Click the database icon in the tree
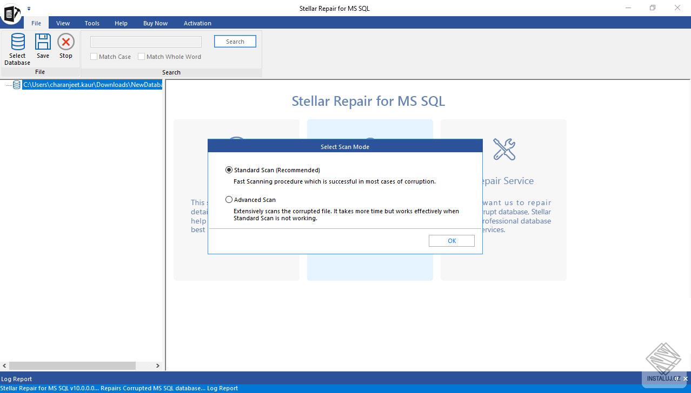The image size is (691, 393). [x=17, y=85]
